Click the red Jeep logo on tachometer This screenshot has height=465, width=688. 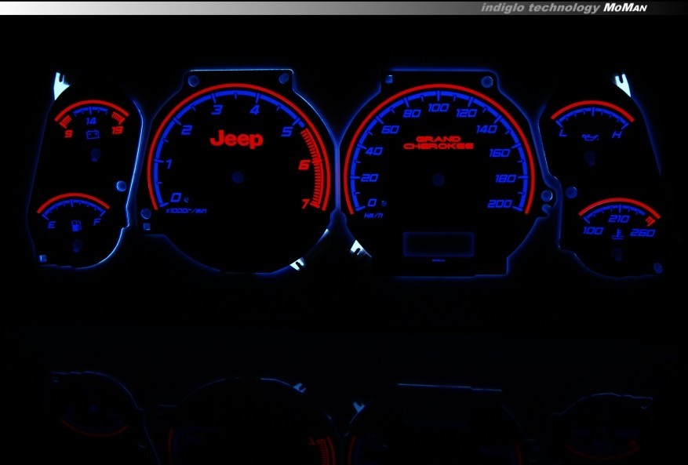236,140
